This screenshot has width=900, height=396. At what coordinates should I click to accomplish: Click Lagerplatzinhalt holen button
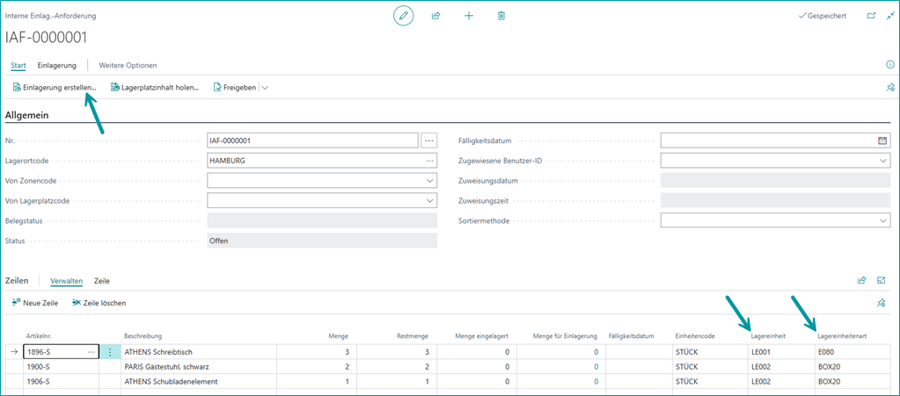pyautogui.click(x=155, y=88)
